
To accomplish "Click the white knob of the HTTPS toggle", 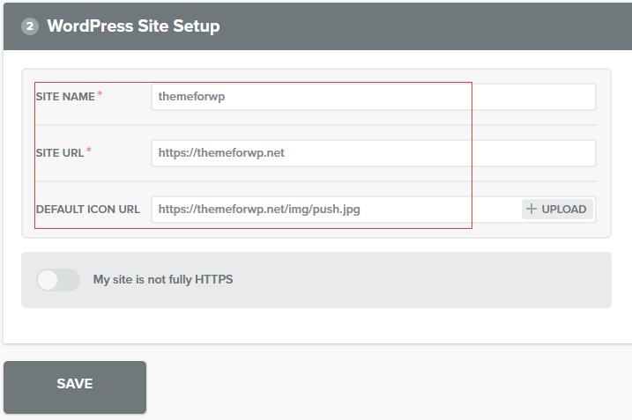I will point(48,280).
